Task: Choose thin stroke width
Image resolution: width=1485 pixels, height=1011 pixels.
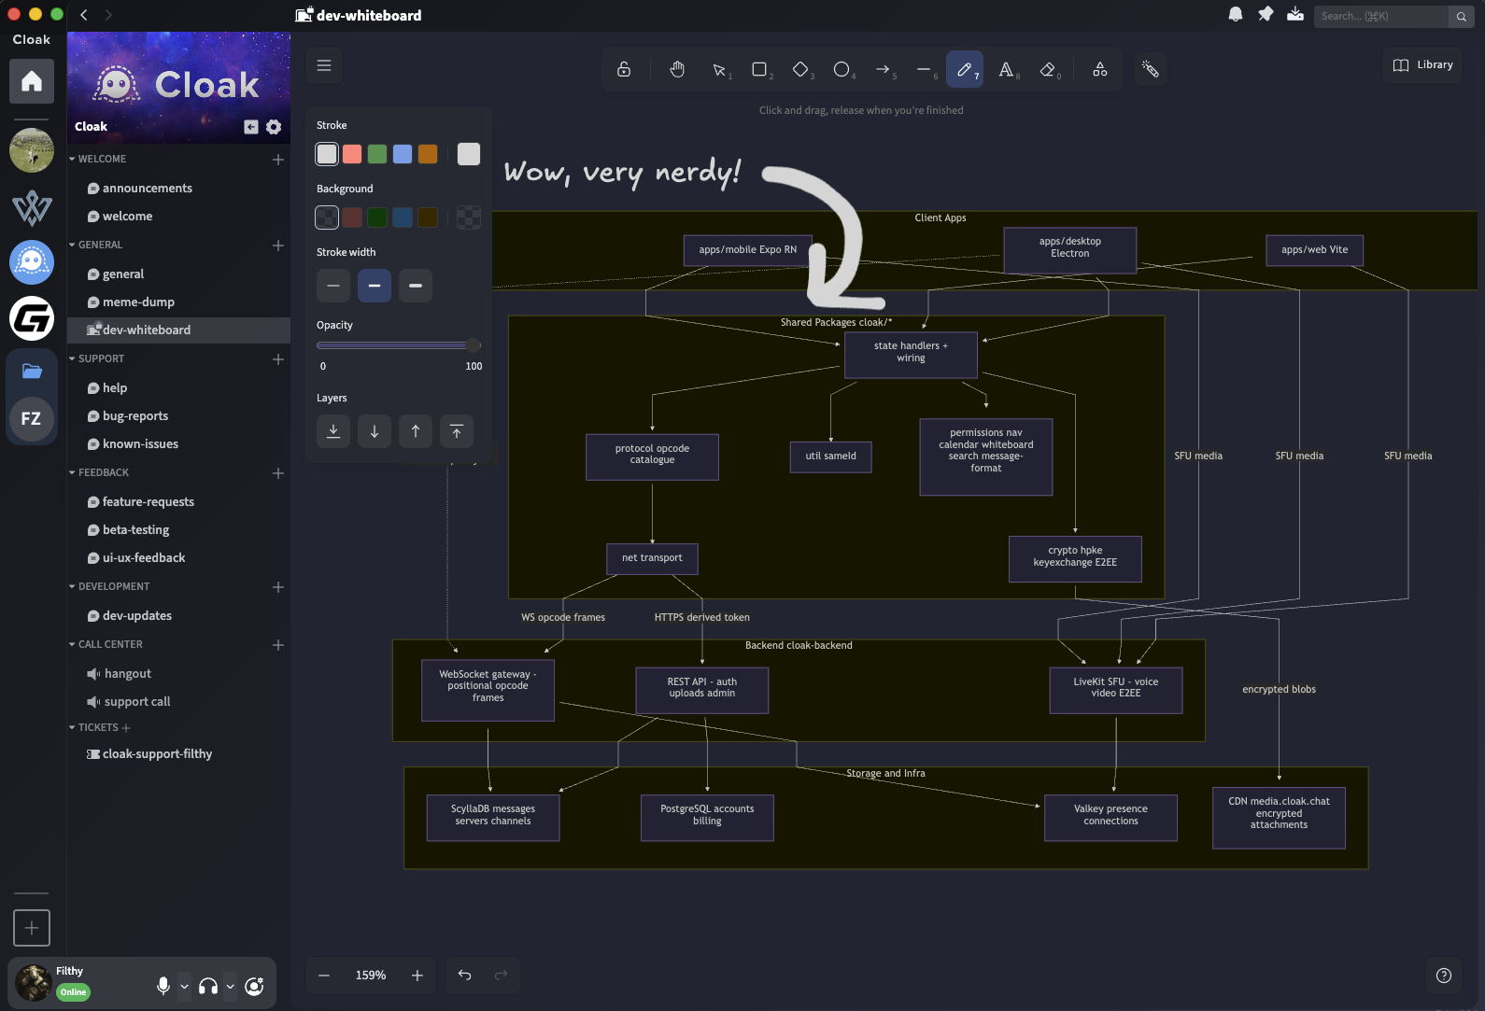Action: coord(333,286)
